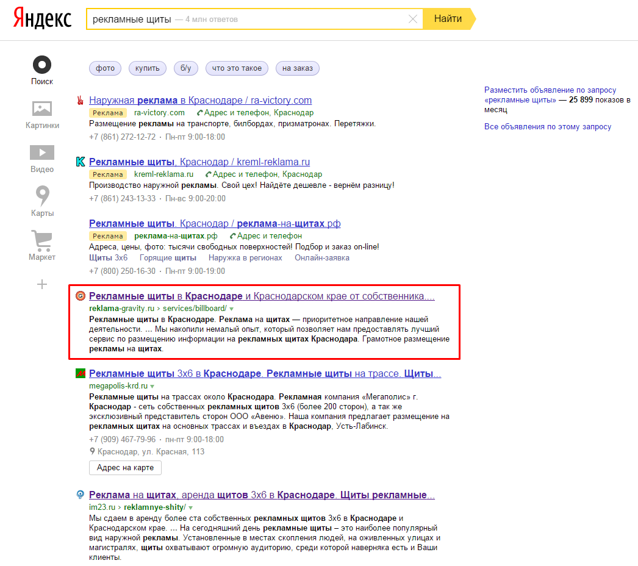638x566 pixels.
Task: Open the ra-victory.com ad headline
Action: pyautogui.click(x=200, y=100)
